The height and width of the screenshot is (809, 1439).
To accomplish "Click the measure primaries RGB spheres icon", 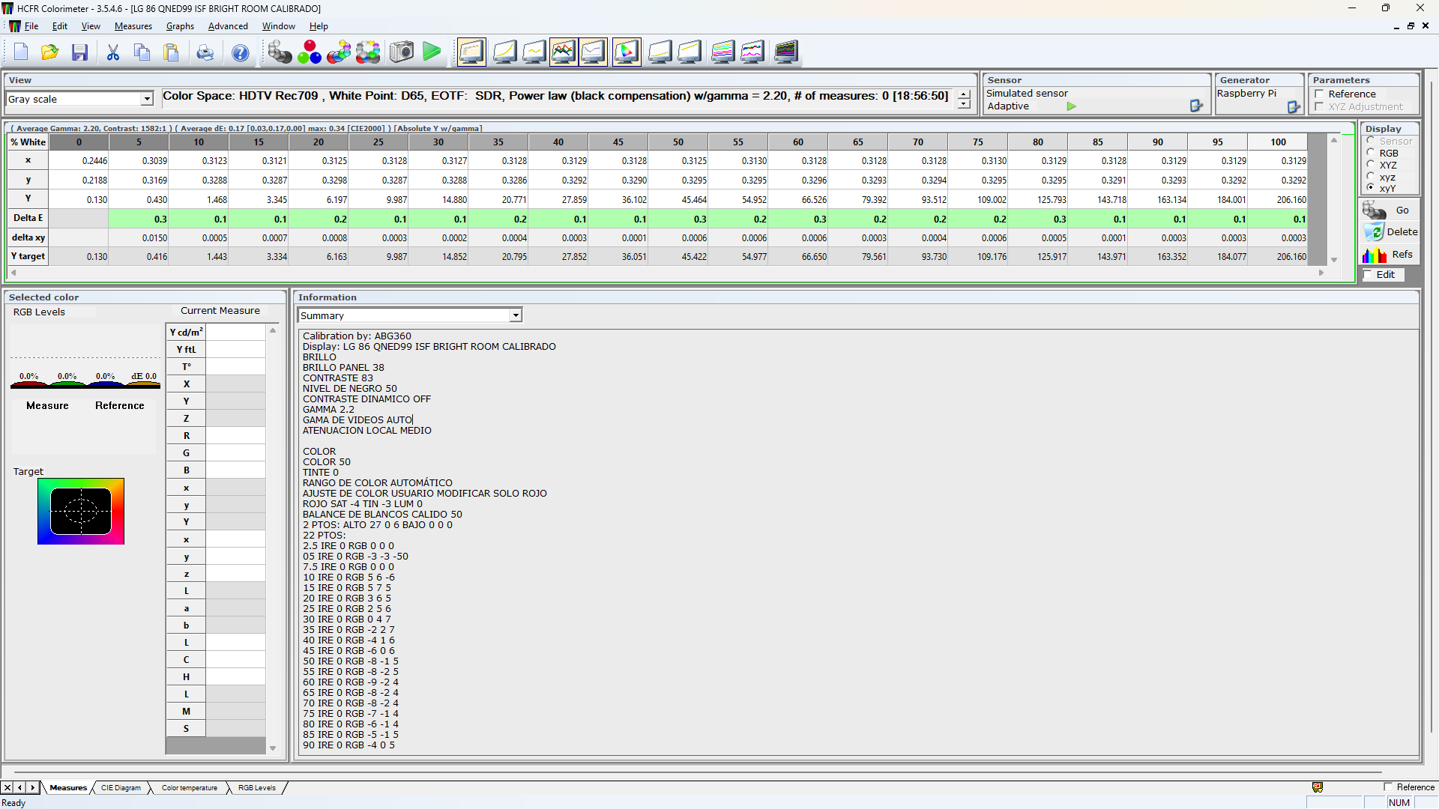I will click(309, 52).
